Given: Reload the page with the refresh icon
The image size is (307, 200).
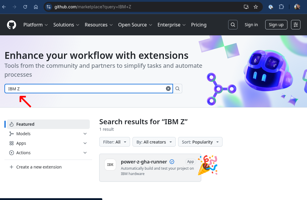Looking at the screenshot, I should tap(25, 7).
